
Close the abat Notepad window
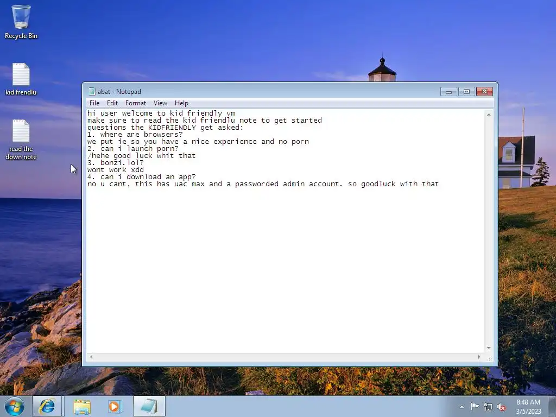coord(484,92)
